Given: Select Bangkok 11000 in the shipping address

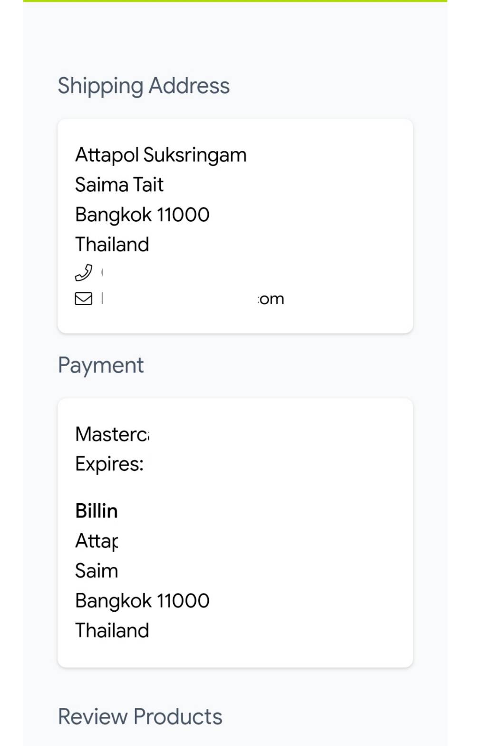Looking at the screenshot, I should click(x=142, y=215).
